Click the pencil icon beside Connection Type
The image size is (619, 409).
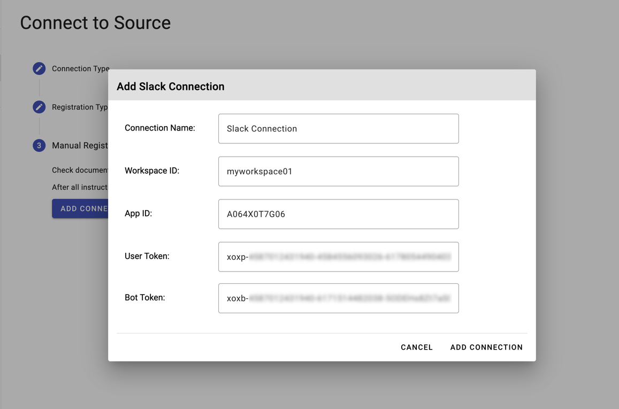39,68
